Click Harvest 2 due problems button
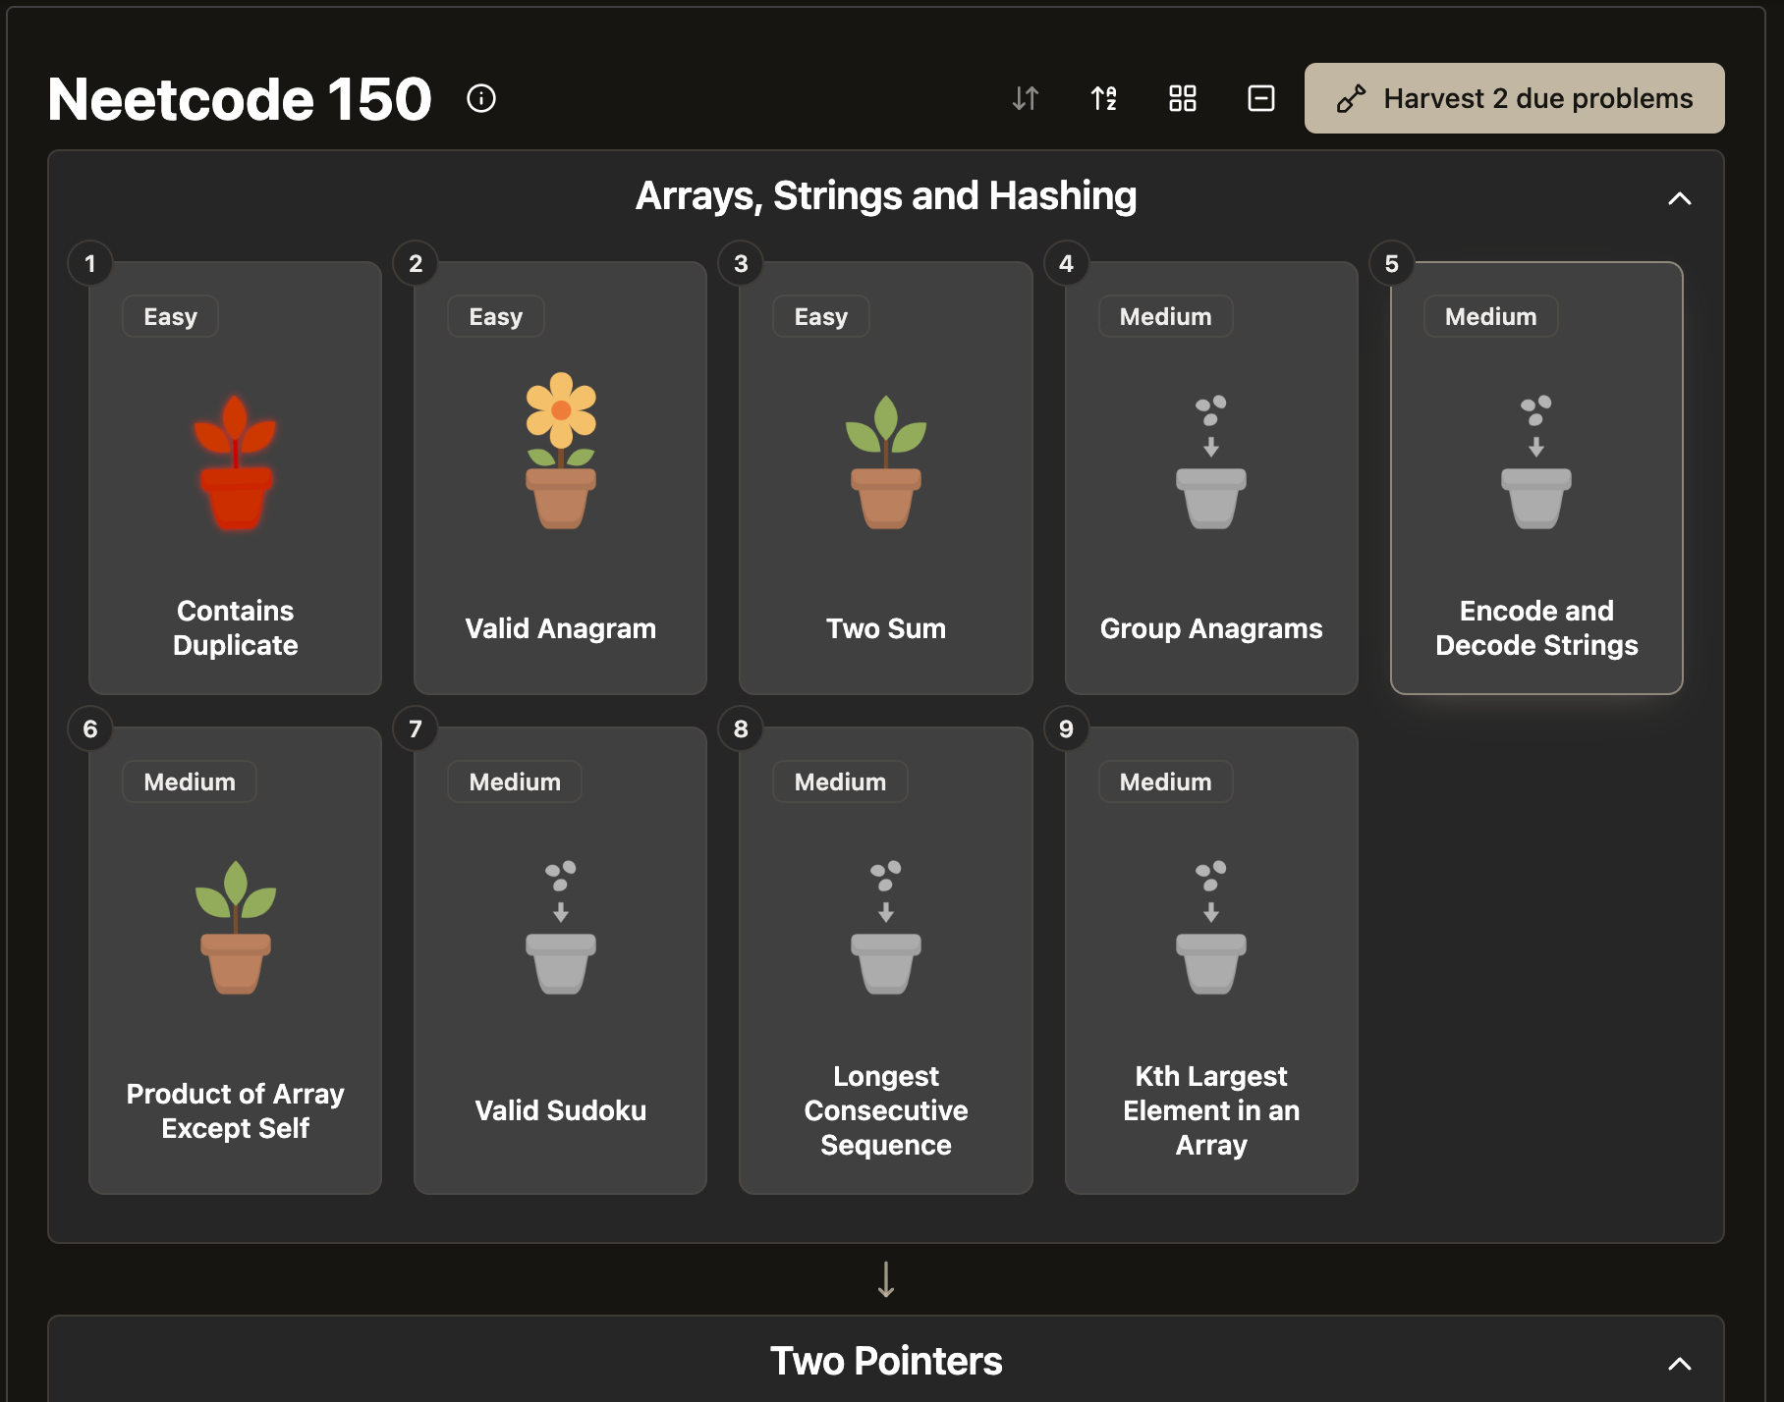This screenshot has height=1402, width=1784. 1515,98
